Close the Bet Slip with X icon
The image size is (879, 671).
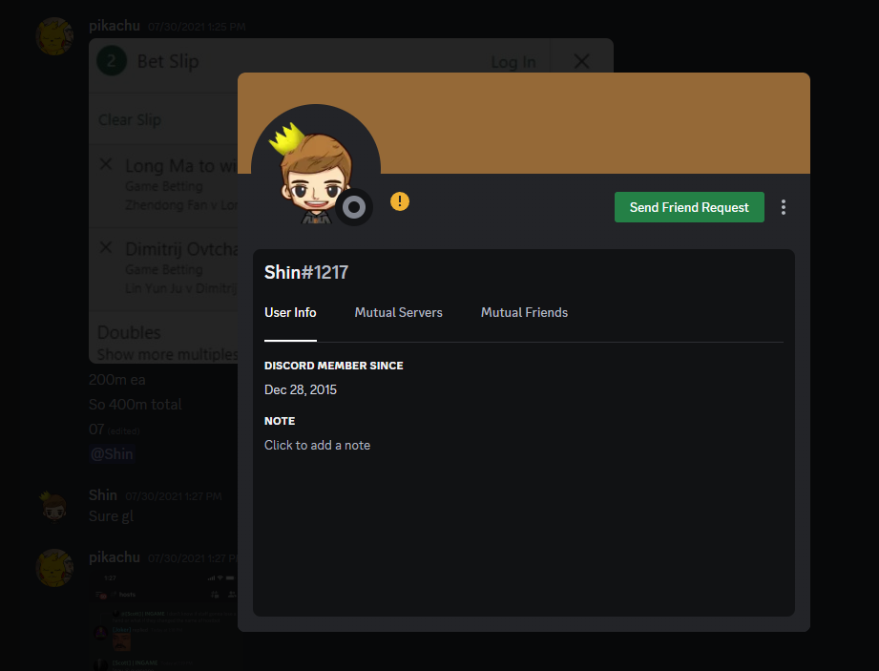[582, 61]
